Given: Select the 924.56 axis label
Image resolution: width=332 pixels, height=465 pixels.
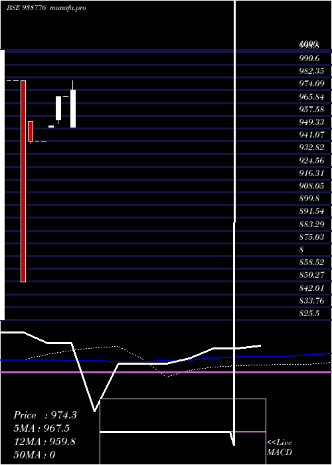Looking at the screenshot, I should point(311,161).
